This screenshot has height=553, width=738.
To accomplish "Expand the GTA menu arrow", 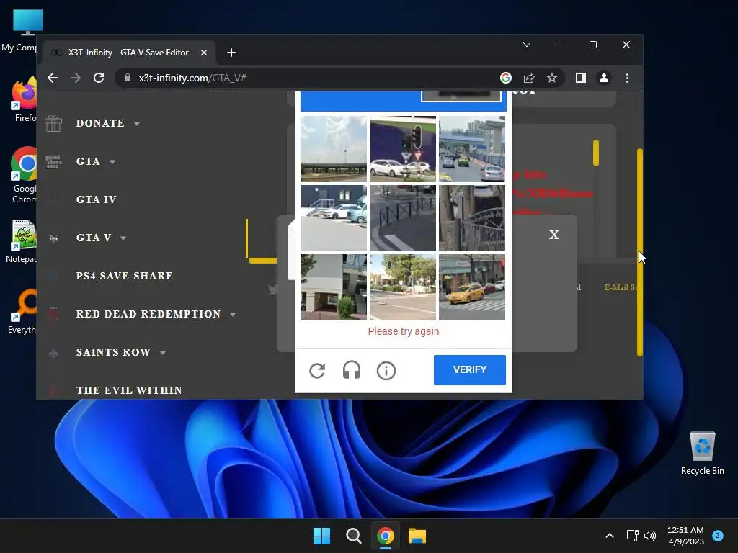I will [112, 162].
